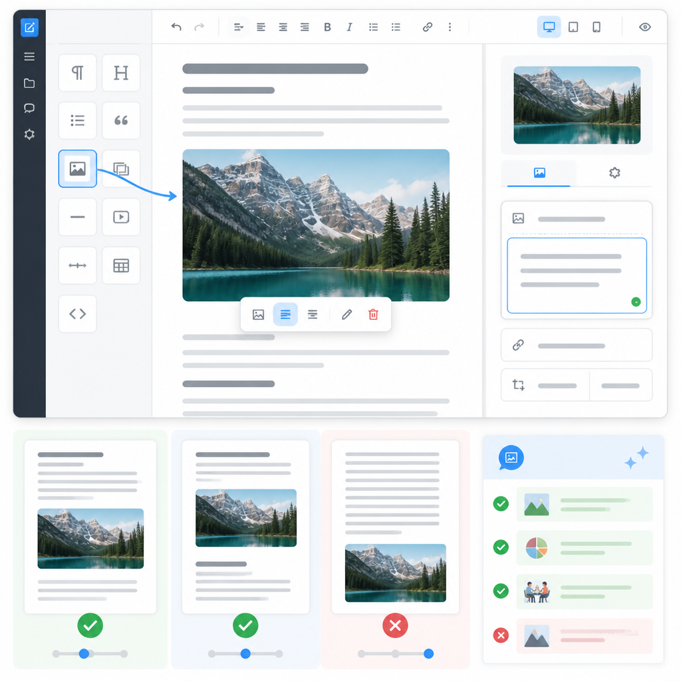The width and height of the screenshot is (681, 681).
Task: Select highlighted left alignment in image toolbar
Action: (285, 315)
